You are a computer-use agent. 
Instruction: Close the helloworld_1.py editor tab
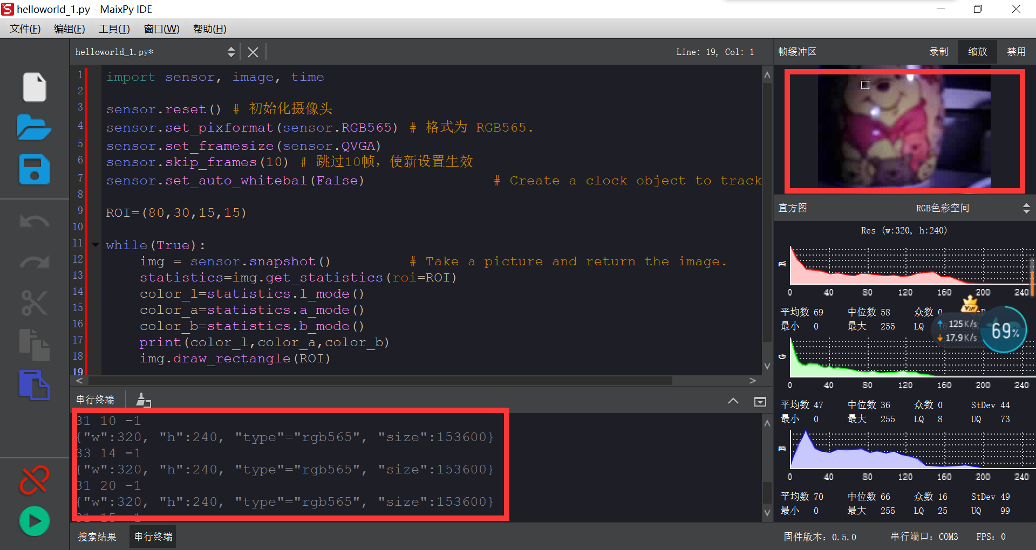253,52
